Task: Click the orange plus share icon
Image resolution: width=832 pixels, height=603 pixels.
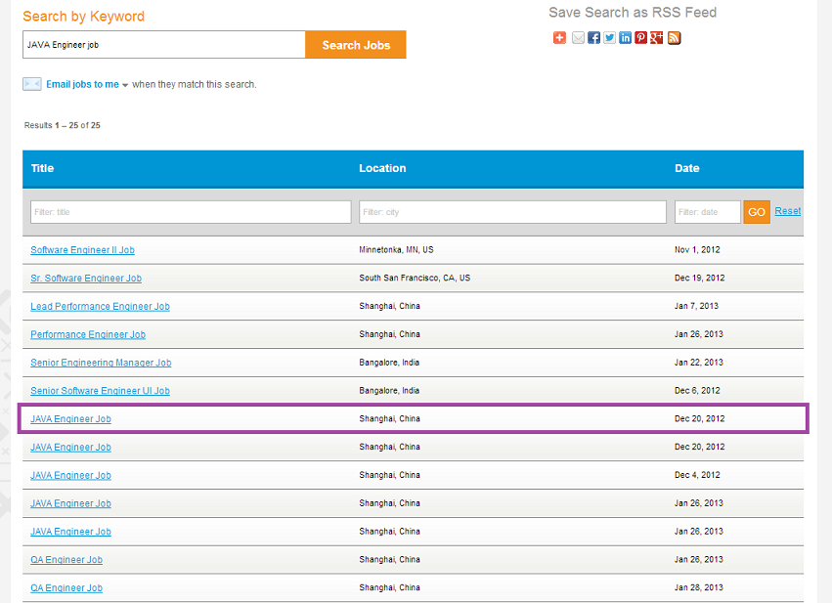Action: [x=559, y=38]
